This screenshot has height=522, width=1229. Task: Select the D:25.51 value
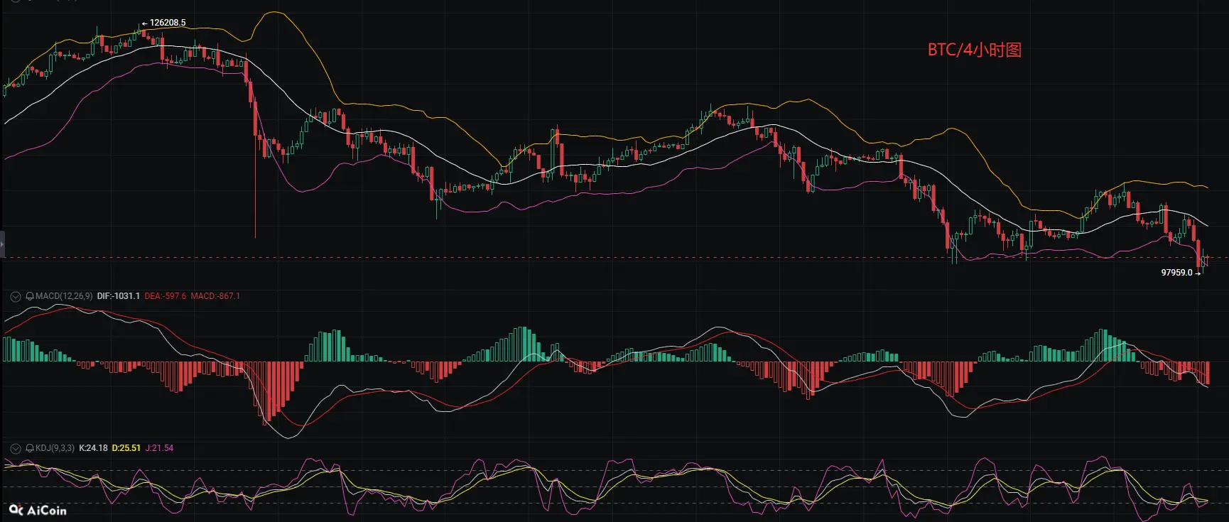coord(126,448)
